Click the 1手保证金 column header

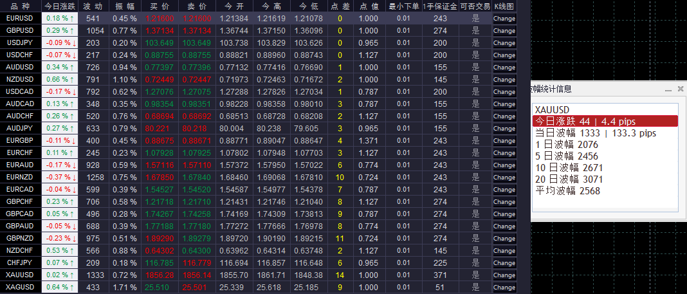pyautogui.click(x=441, y=6)
